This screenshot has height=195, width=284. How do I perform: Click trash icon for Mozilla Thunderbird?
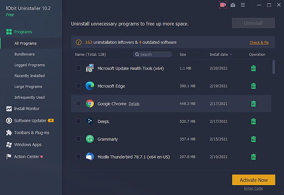coord(253,157)
